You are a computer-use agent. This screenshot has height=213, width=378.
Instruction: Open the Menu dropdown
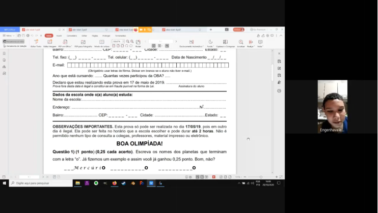coord(9,36)
